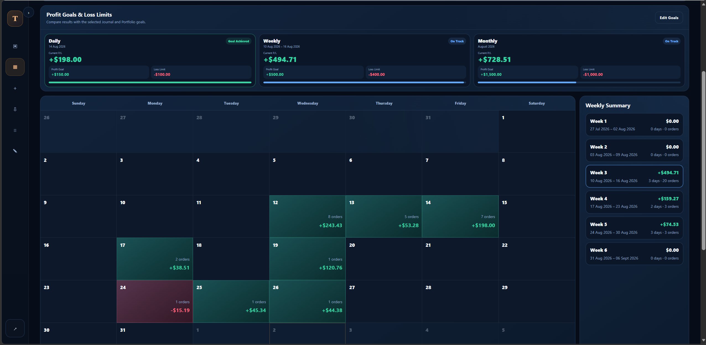The height and width of the screenshot is (345, 706).
Task: Select the Week 4 summary card
Action: 634,202
